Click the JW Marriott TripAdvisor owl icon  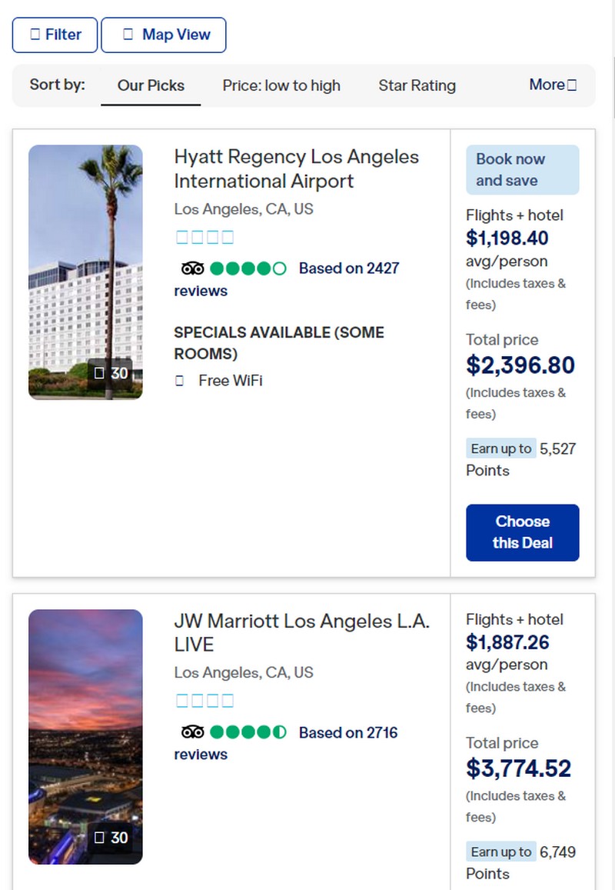193,732
